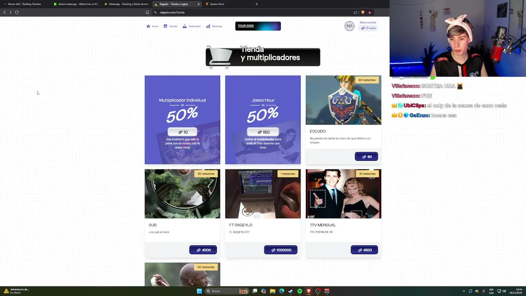This screenshot has width=526, height=296.
Task: Click the webcam overlay of the streamer
Action: [458, 38]
